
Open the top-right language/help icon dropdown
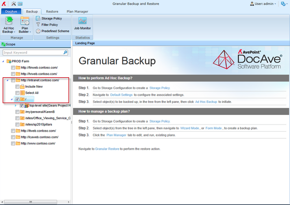284,4
